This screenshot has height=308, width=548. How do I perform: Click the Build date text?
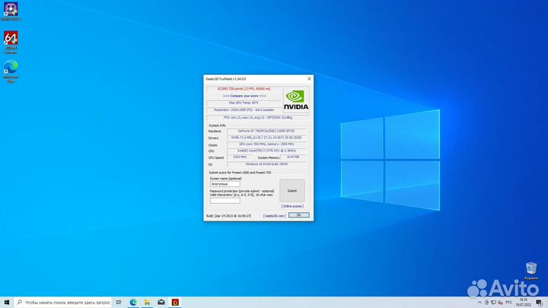click(228, 216)
